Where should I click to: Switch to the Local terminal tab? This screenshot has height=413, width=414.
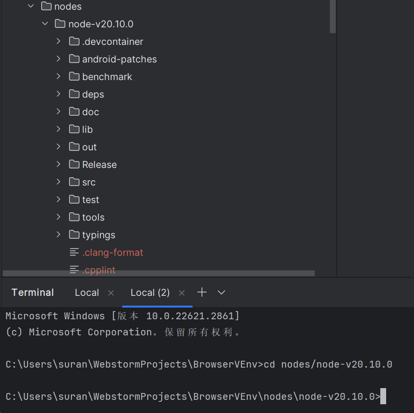click(87, 292)
